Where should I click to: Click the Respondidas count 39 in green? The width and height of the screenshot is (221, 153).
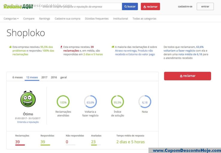click(x=43, y=142)
